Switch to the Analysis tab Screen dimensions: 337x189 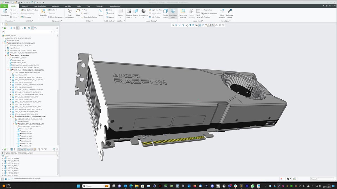coord(25,6)
